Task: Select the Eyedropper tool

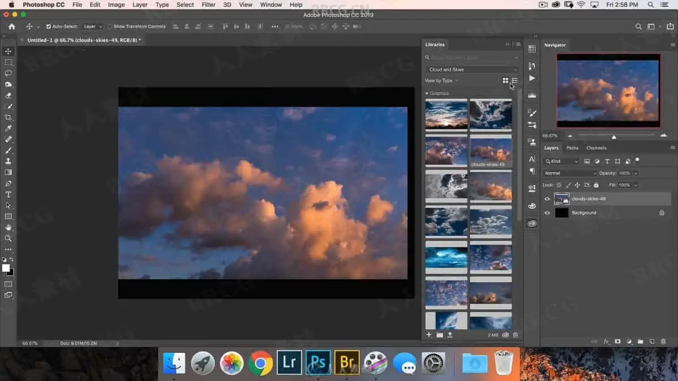Action: pyautogui.click(x=8, y=129)
